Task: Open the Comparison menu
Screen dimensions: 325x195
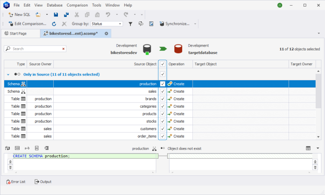Action: [x=77, y=5]
